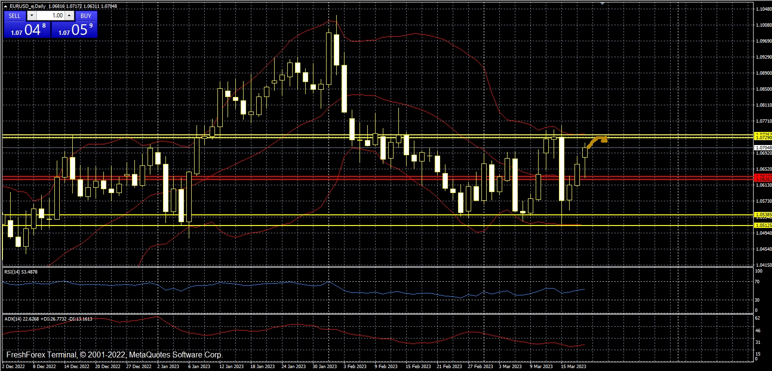
Task: Click the SELL button
Action: [x=15, y=16]
